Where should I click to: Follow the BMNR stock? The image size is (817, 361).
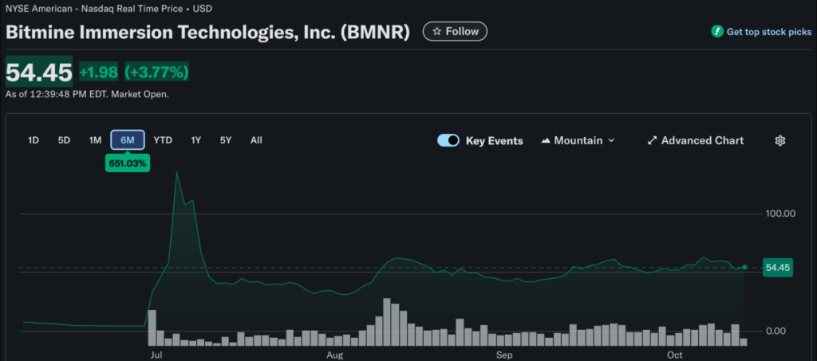click(x=455, y=32)
